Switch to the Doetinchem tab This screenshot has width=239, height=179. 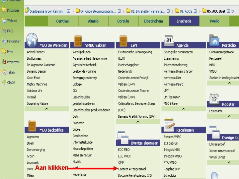pyautogui.click(x=153, y=21)
